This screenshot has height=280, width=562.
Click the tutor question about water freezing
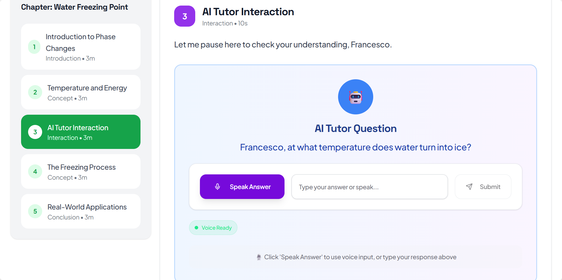coord(355,147)
